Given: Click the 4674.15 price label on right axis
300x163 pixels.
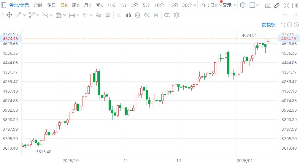Looking at the screenshot, I should 288,39.
